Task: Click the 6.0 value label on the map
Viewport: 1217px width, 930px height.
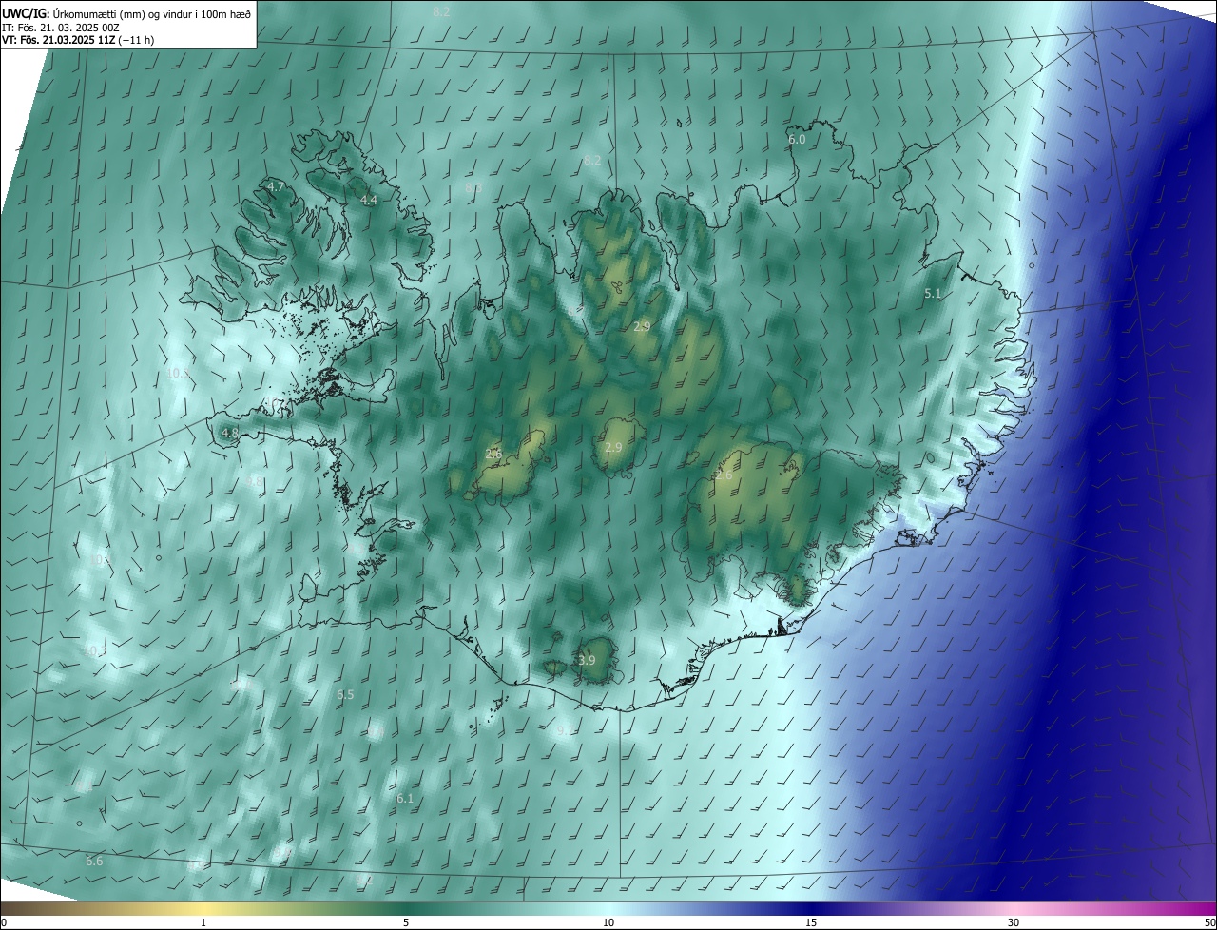Action: point(797,140)
